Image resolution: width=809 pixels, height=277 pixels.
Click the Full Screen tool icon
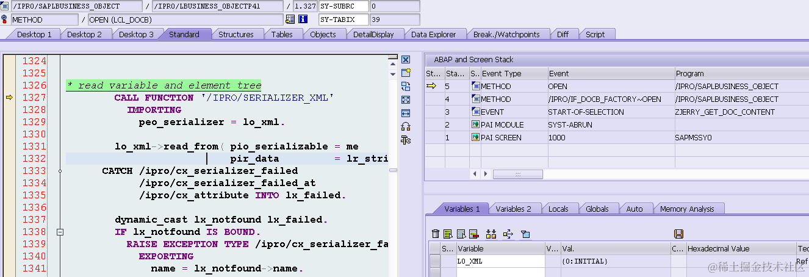tap(406, 99)
